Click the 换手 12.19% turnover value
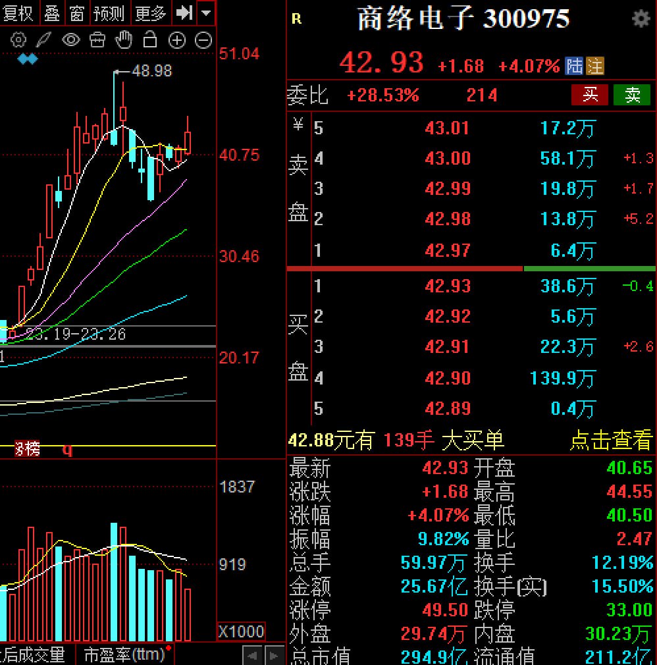This screenshot has height=665, width=657. [622, 563]
